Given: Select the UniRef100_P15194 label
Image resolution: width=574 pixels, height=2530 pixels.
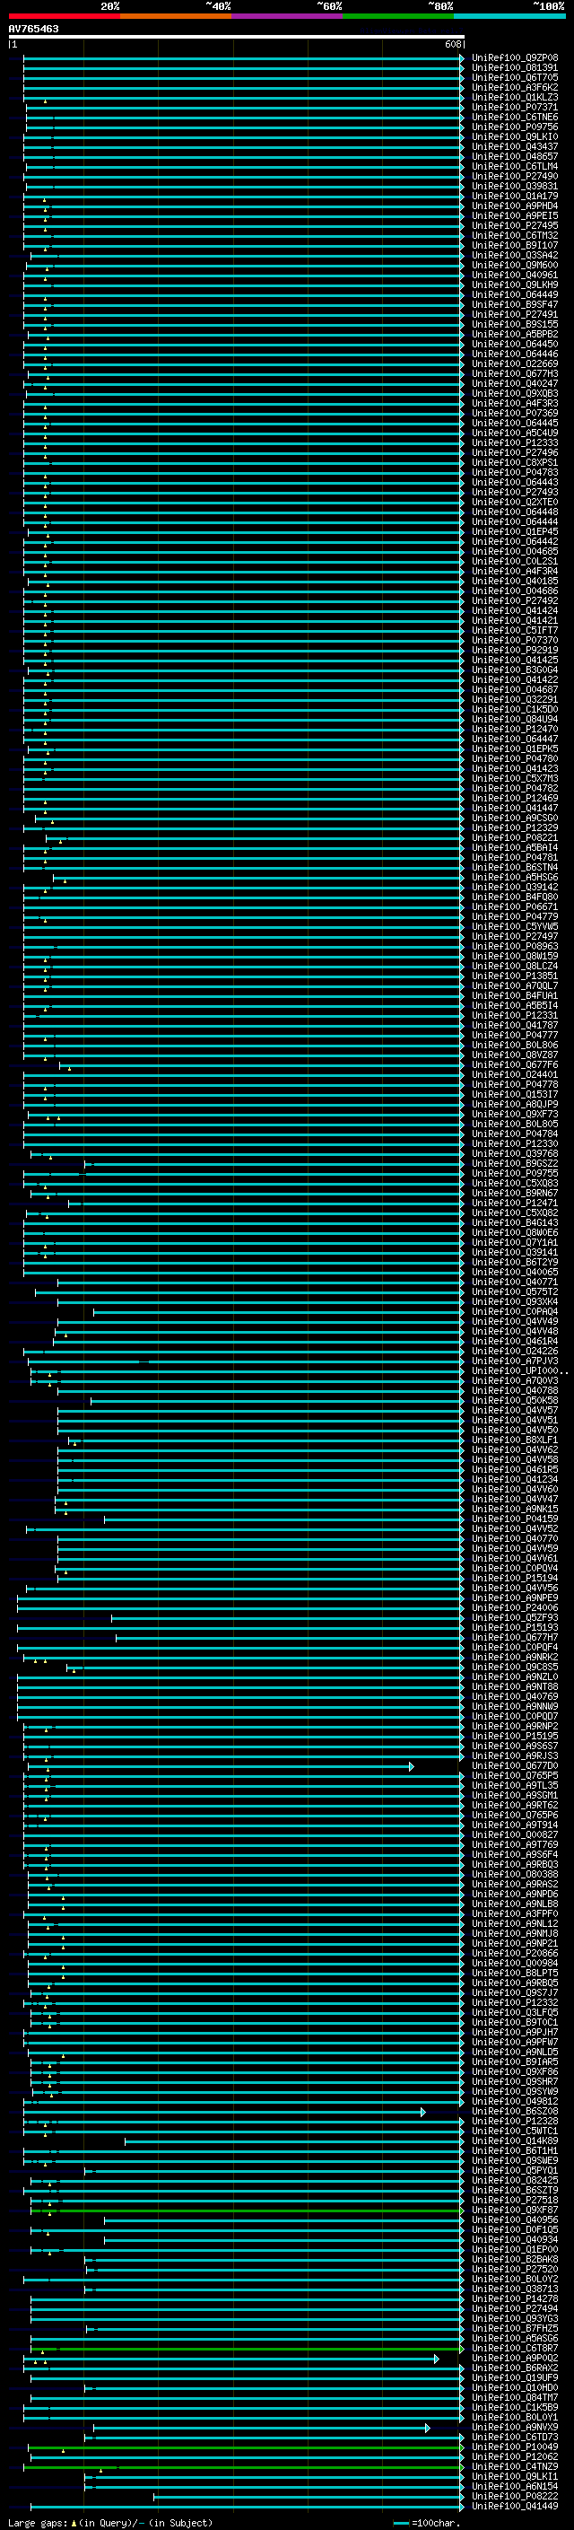Looking at the screenshot, I should tap(514, 1579).
